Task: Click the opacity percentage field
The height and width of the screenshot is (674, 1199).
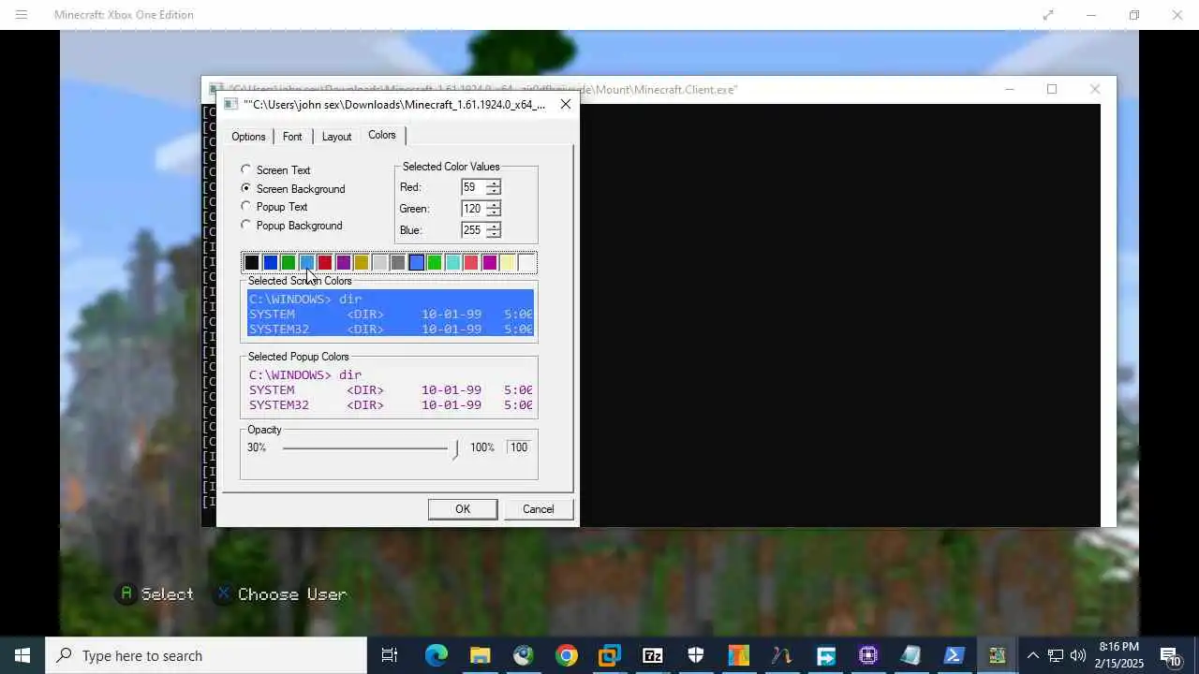Action: tap(519, 447)
